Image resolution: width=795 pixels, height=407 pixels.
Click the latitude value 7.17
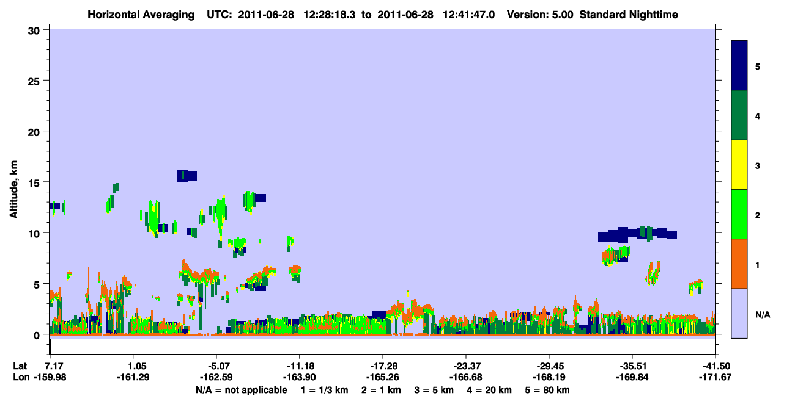point(55,367)
